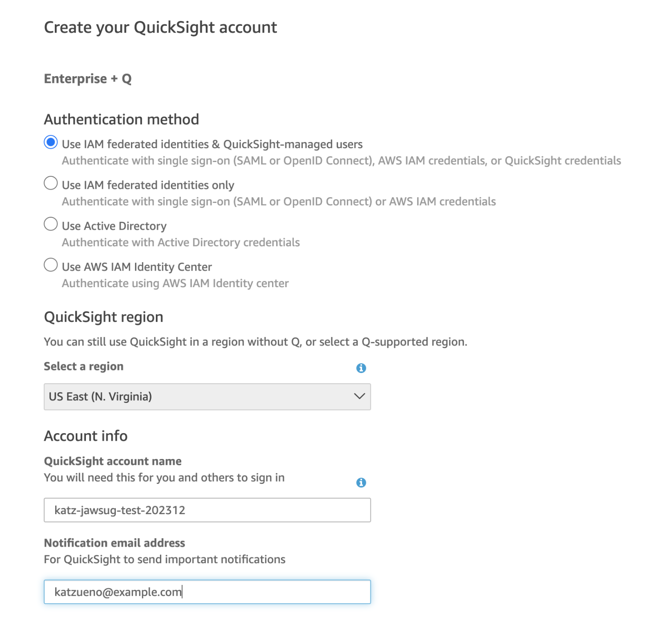This screenshot has height=625, width=668.
Task: Pick the AWS IAM Identity Center radio option
Action: (x=51, y=265)
